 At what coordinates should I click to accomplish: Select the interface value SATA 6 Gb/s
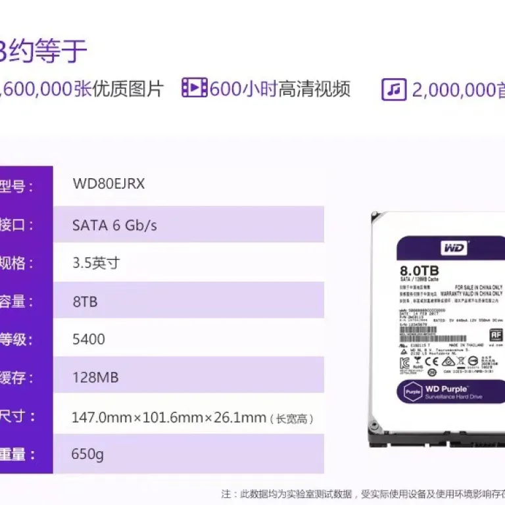(x=114, y=225)
